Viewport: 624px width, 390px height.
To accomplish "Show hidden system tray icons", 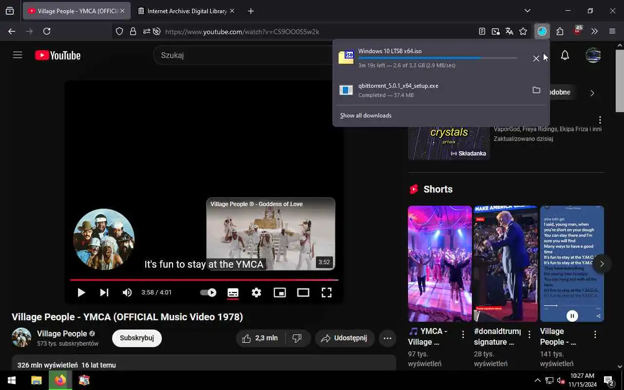I will pos(538,380).
